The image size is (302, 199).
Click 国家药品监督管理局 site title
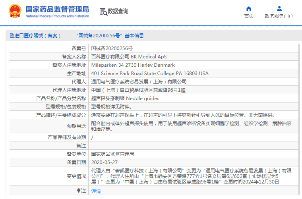[x=57, y=9]
